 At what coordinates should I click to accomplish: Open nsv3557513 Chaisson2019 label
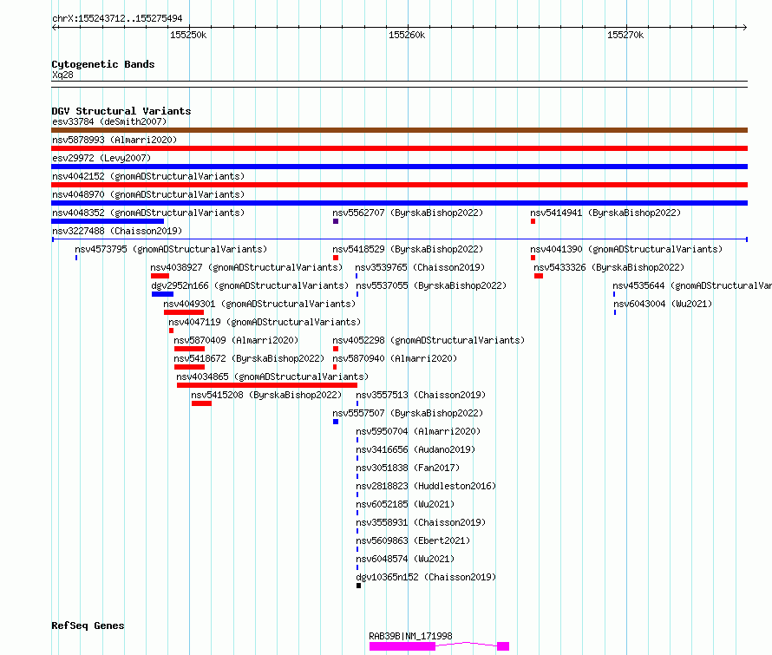pyautogui.click(x=421, y=395)
